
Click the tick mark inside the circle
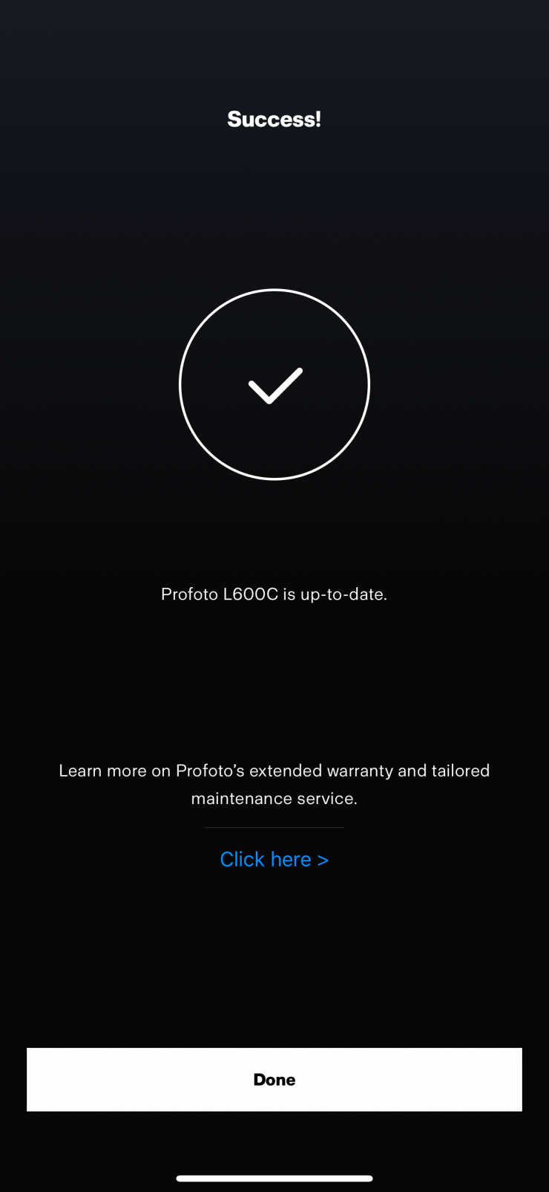(x=275, y=386)
